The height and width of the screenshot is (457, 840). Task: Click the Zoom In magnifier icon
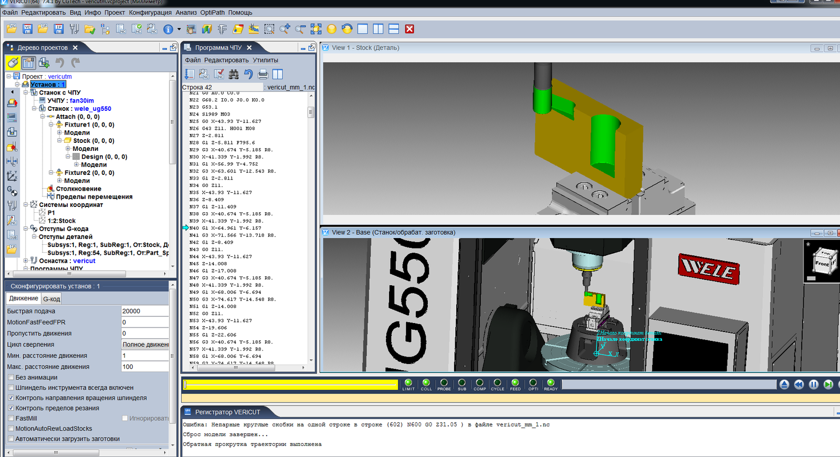(x=285, y=29)
